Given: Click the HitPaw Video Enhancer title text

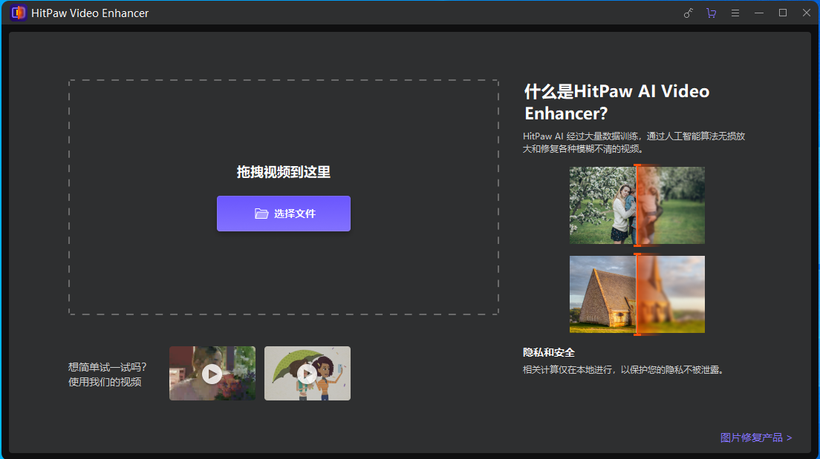Looking at the screenshot, I should click(90, 13).
